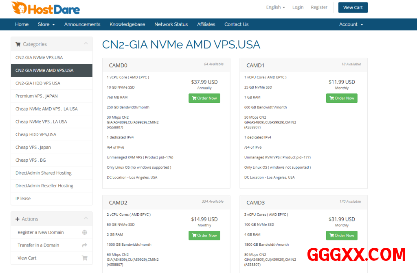Go to the Knowledgebase menu item
The height and width of the screenshot is (273, 417).
127,24
